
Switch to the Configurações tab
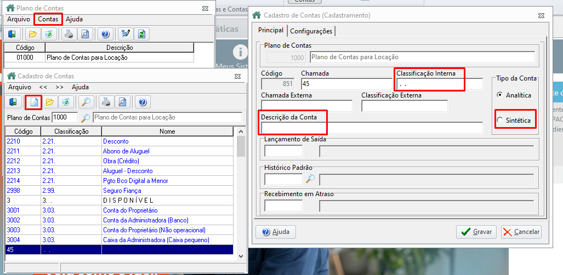pos(311,31)
